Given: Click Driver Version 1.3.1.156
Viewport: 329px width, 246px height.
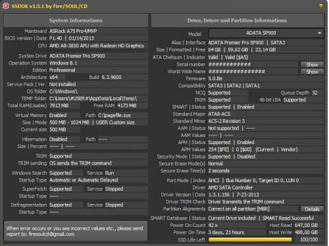Looking at the screenshot, I should click(218, 195).
